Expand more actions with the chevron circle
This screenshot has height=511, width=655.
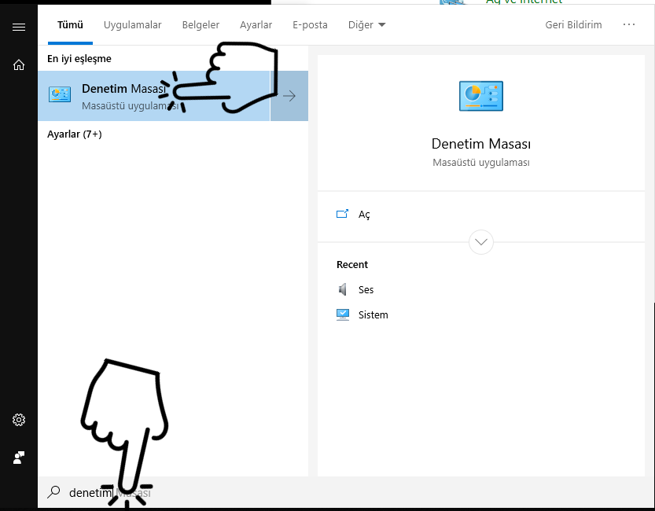480,242
